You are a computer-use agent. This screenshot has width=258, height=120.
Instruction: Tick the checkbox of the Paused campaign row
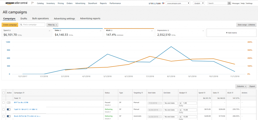4,102
